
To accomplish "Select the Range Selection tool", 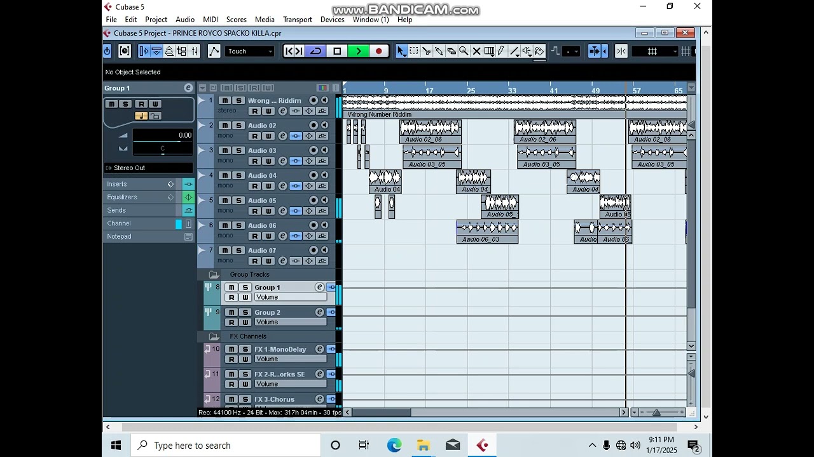I will pyautogui.click(x=413, y=51).
